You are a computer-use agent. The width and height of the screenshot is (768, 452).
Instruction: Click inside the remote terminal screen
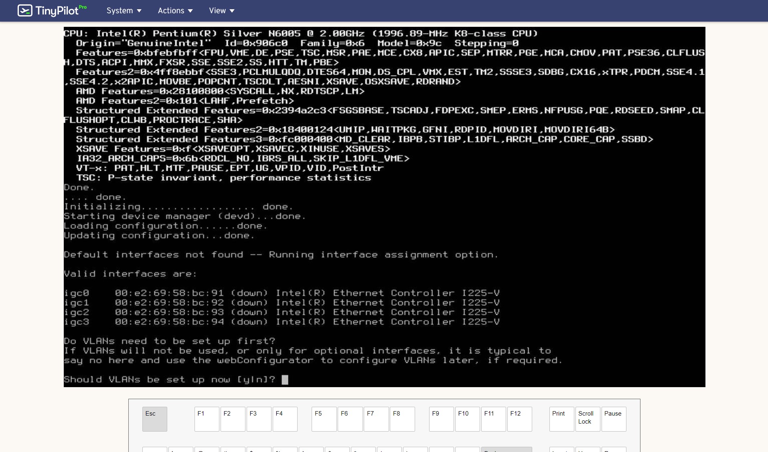(x=384, y=207)
